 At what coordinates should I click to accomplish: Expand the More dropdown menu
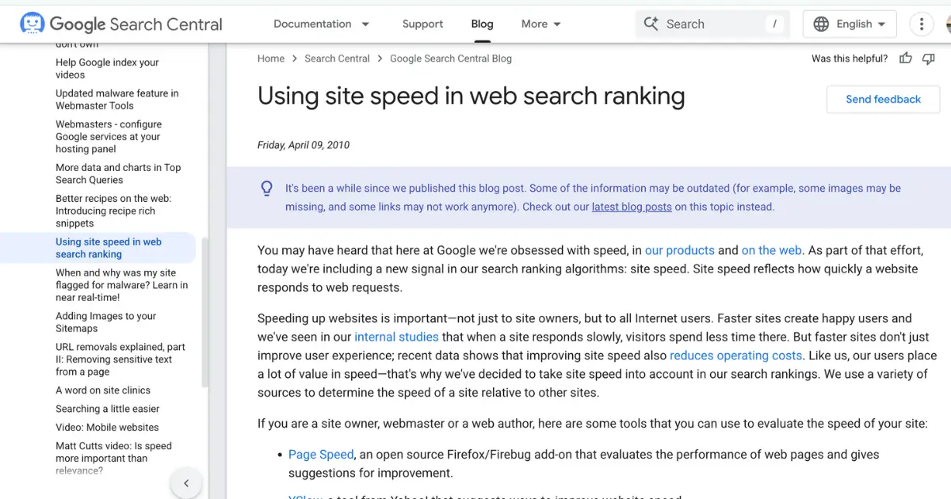point(541,24)
